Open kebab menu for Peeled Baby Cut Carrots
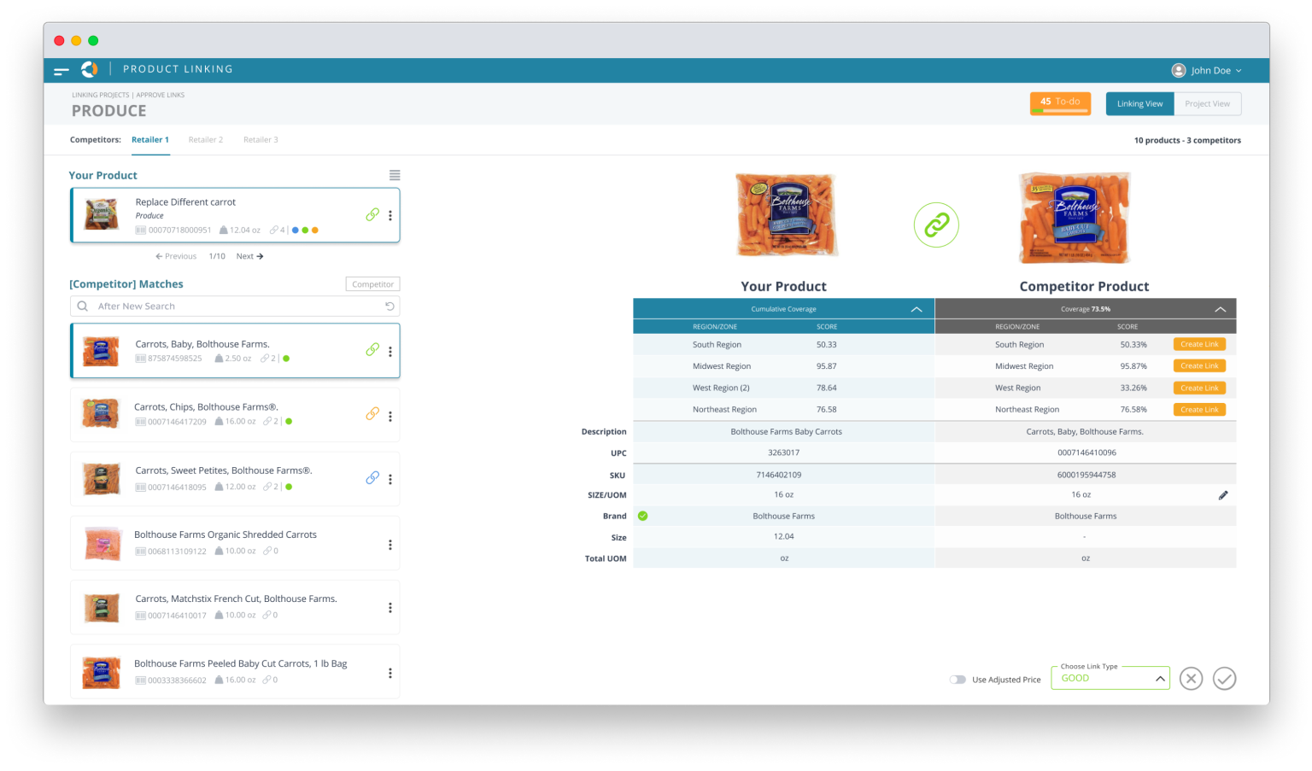Screen dimensions: 1312x771 click(390, 673)
